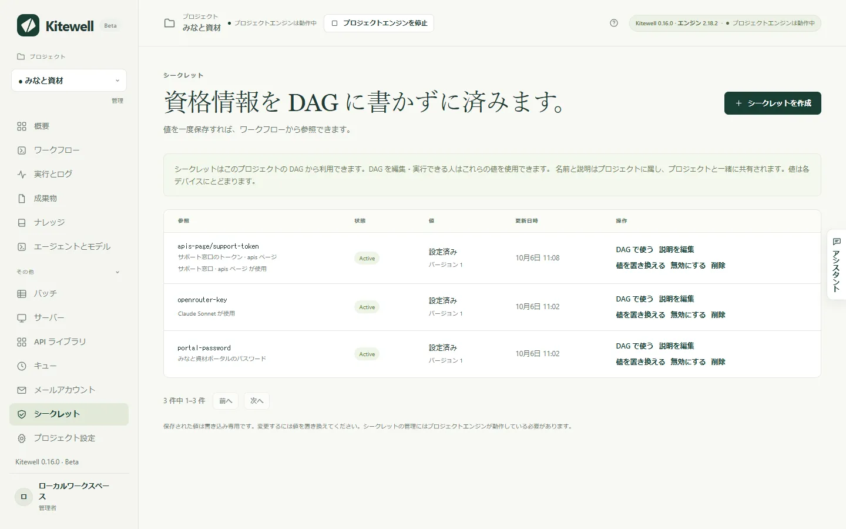846x529 pixels.
Task: Open メールアカウント page
Action: click(69, 390)
